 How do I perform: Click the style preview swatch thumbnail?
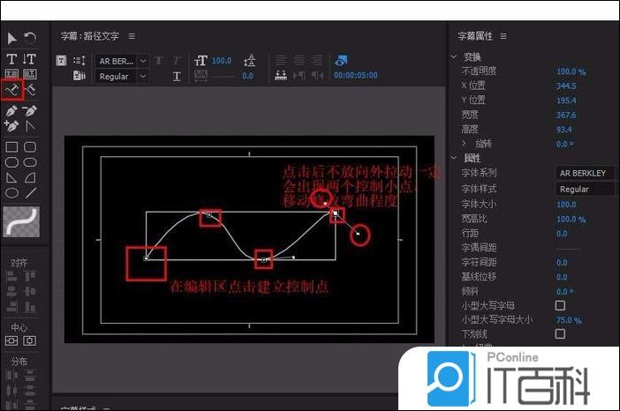coord(21,221)
